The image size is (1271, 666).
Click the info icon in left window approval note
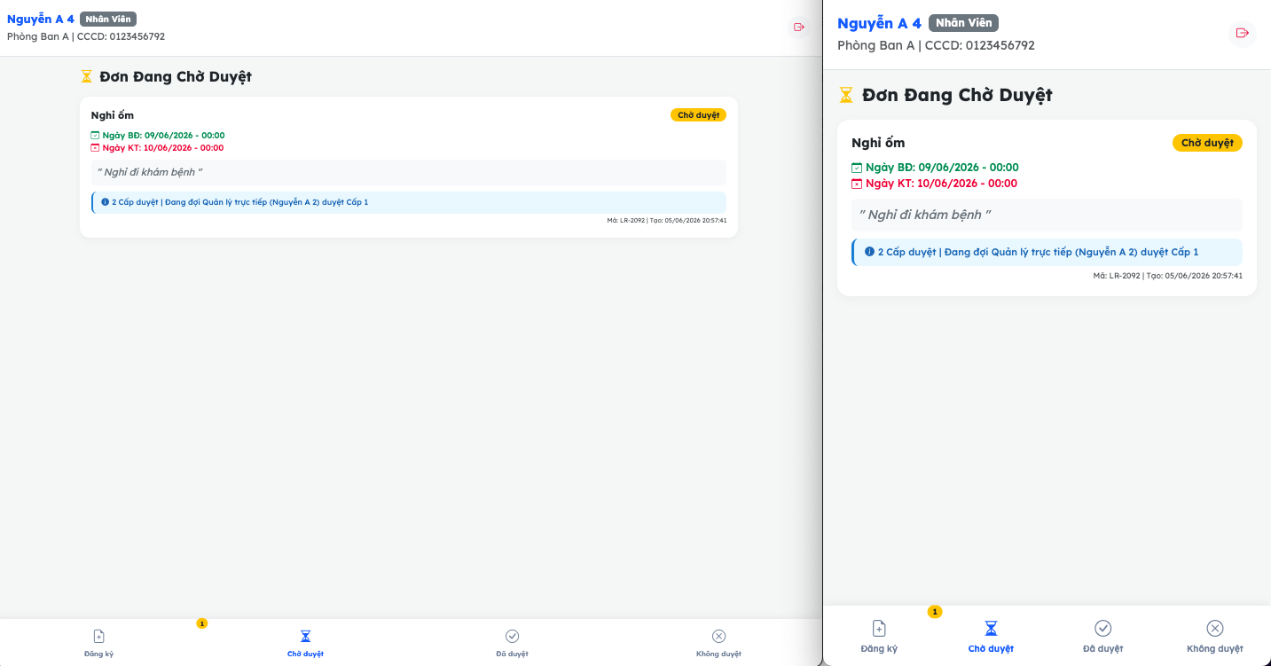click(105, 202)
